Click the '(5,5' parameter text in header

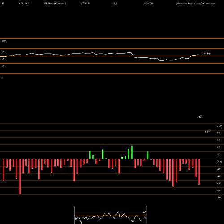tap(115, 4)
